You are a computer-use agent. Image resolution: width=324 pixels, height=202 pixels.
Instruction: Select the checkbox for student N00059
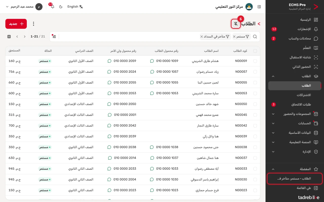point(255,61)
